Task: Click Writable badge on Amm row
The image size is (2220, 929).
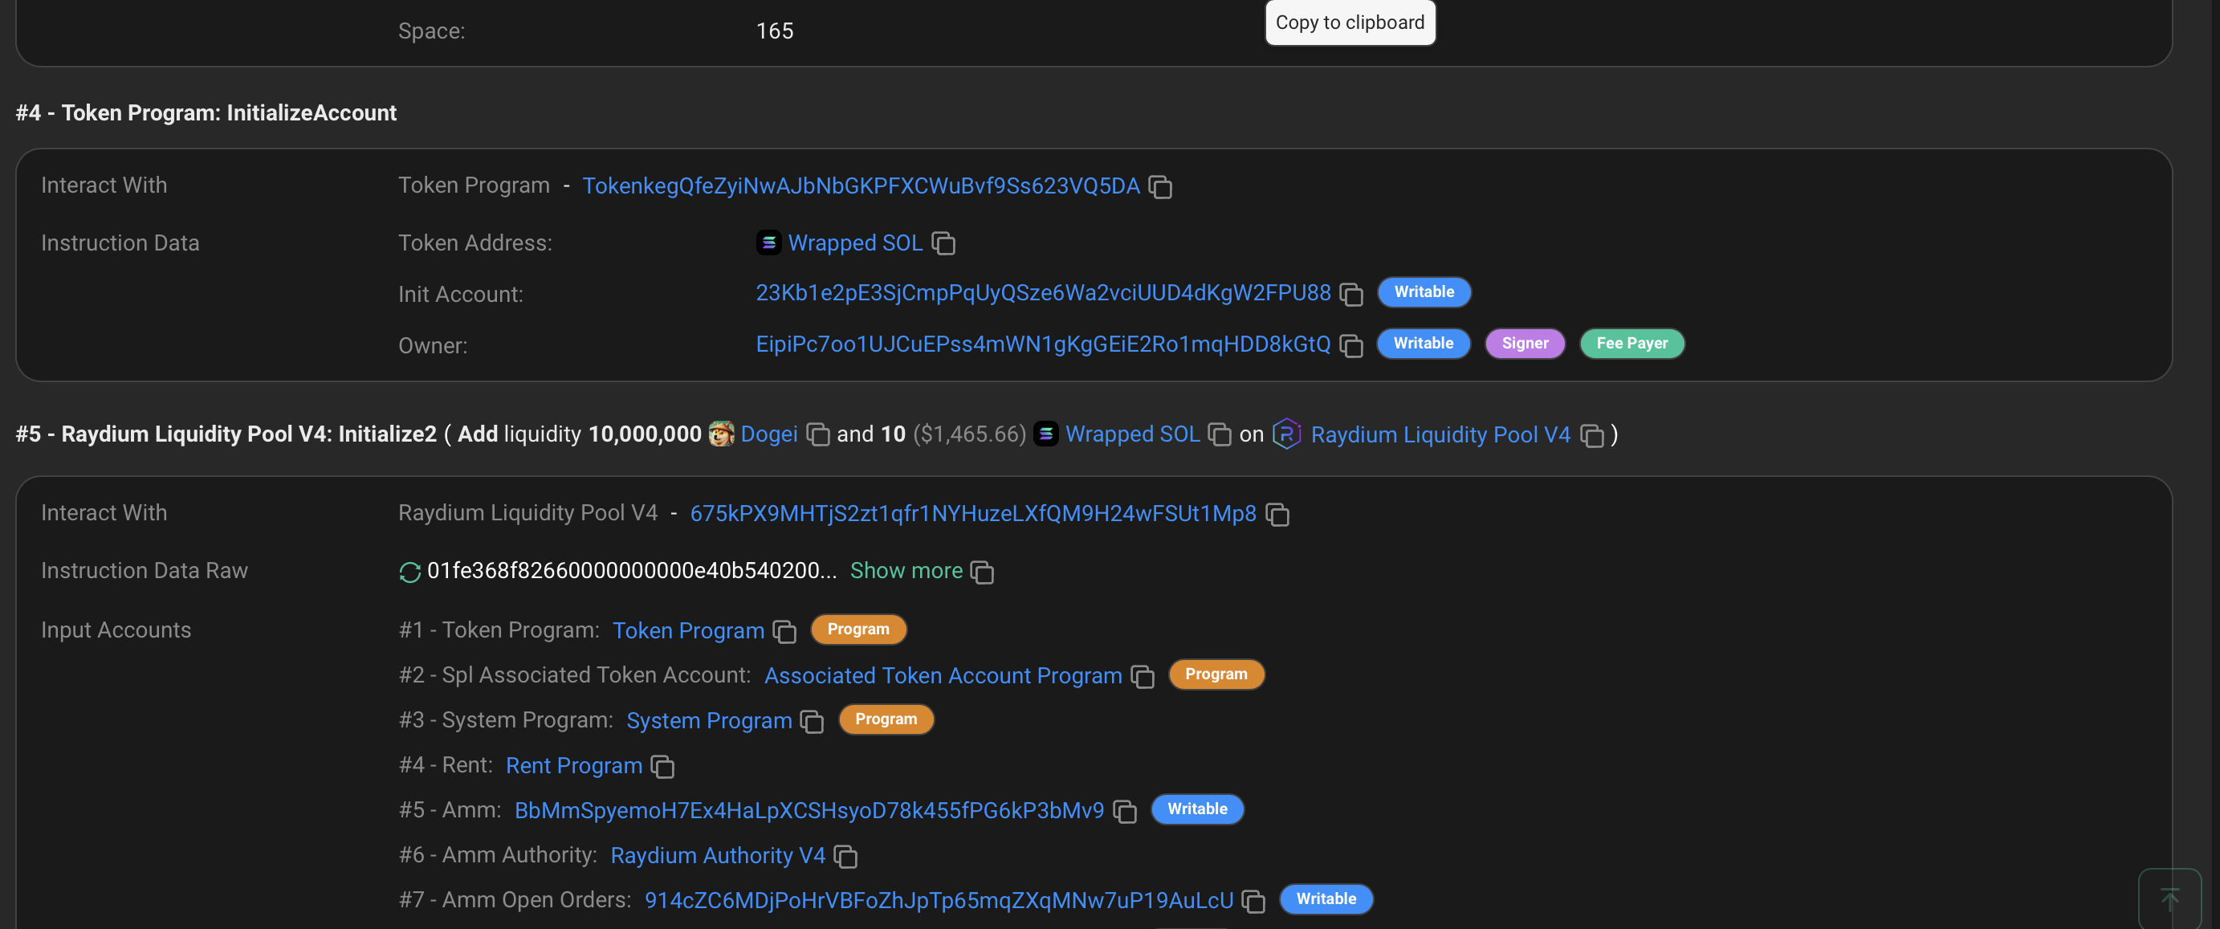Action: (1197, 809)
